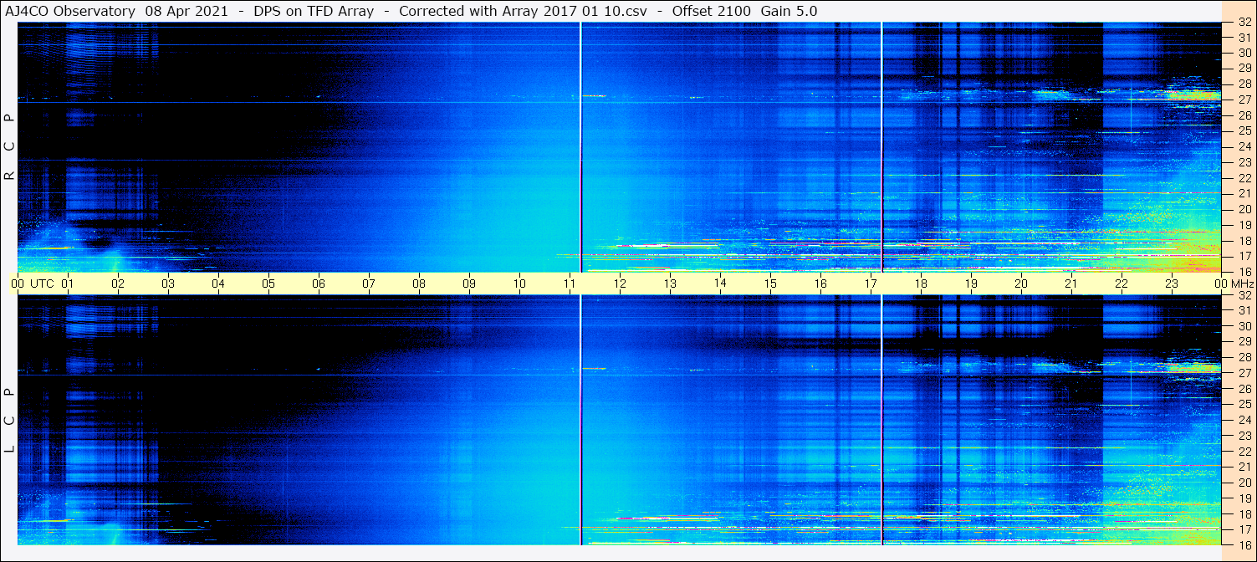The image size is (1257, 562).
Task: Select hour "05" on the time axis
Action: [x=268, y=284]
